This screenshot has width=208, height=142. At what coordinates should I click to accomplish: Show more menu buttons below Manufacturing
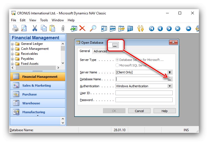tap(38, 115)
